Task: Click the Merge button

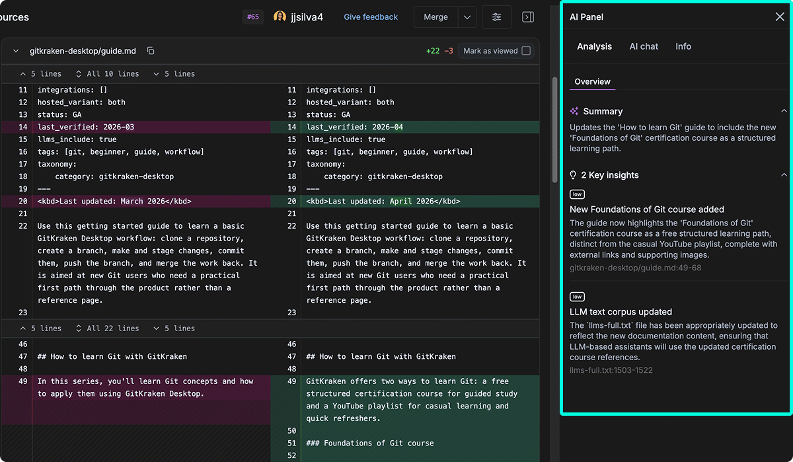Action: [x=435, y=17]
